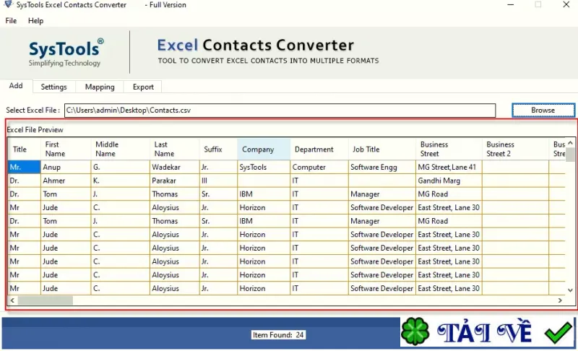Select the Business Street 2 column header

coord(515,149)
